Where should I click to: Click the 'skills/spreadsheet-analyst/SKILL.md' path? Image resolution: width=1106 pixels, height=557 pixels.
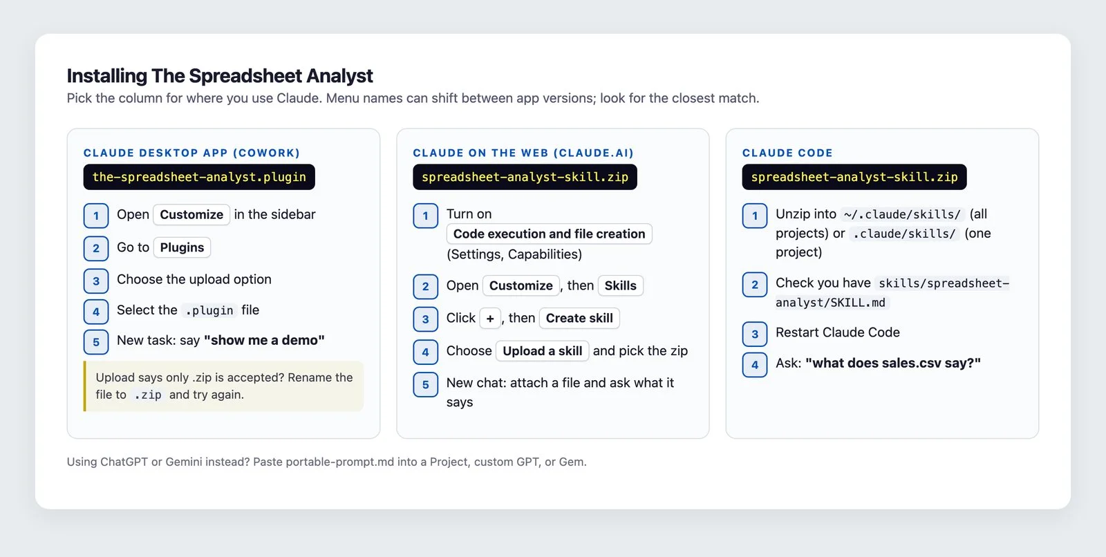coord(892,293)
